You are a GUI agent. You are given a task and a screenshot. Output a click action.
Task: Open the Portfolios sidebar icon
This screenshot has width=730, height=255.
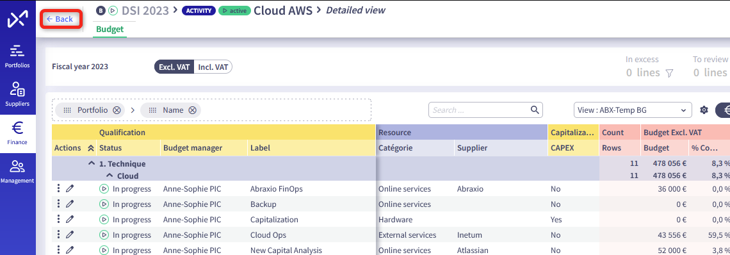coord(17,56)
